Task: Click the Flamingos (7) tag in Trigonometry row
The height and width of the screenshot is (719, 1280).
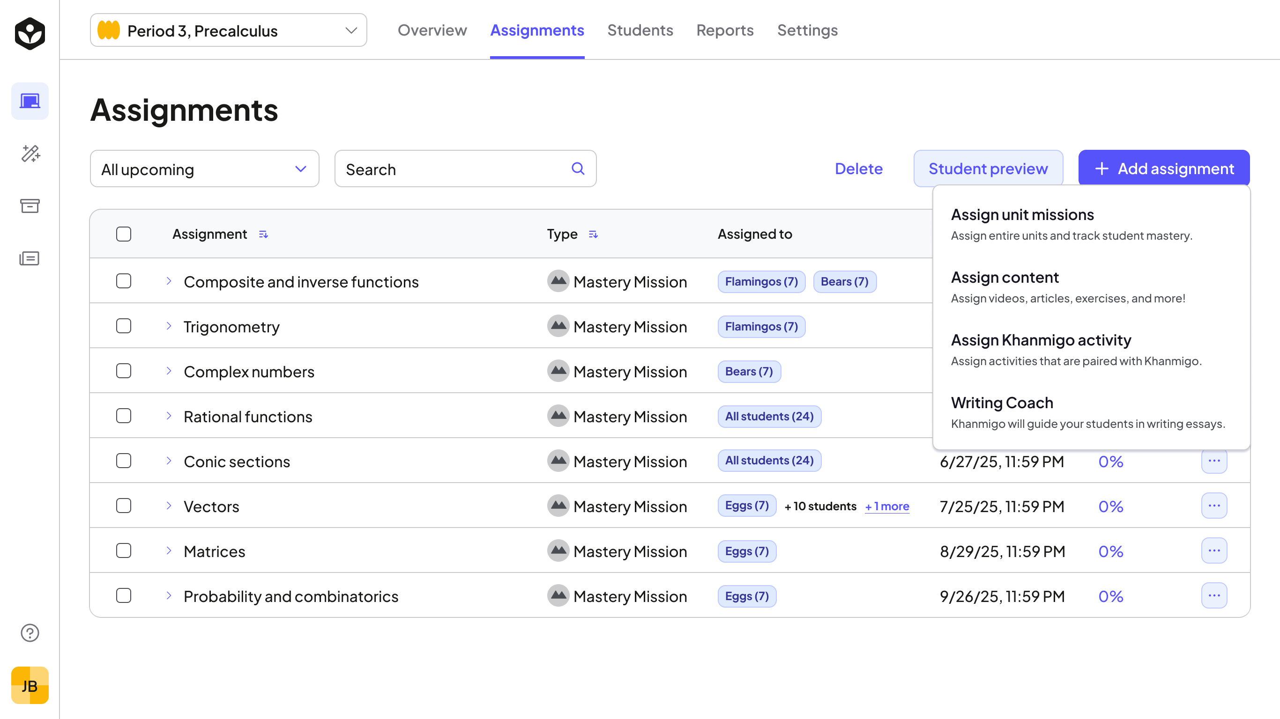Action: coord(761,327)
